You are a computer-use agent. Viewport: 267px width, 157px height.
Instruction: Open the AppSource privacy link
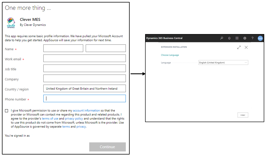pyautogui.click(x=81, y=127)
